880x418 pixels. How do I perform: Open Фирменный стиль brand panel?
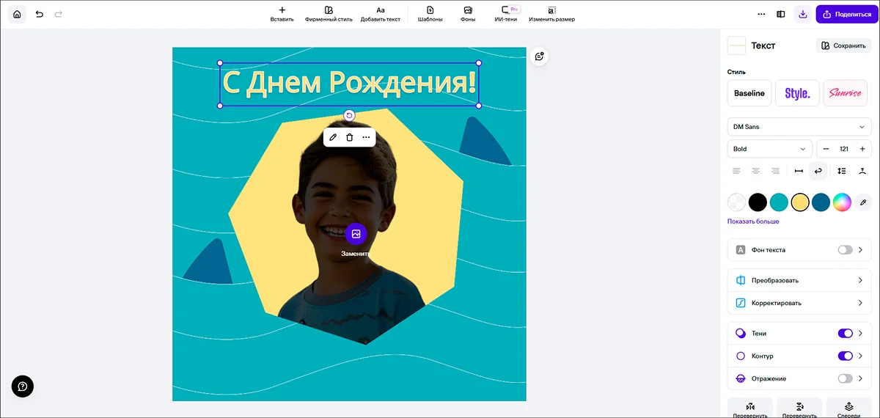(x=329, y=14)
